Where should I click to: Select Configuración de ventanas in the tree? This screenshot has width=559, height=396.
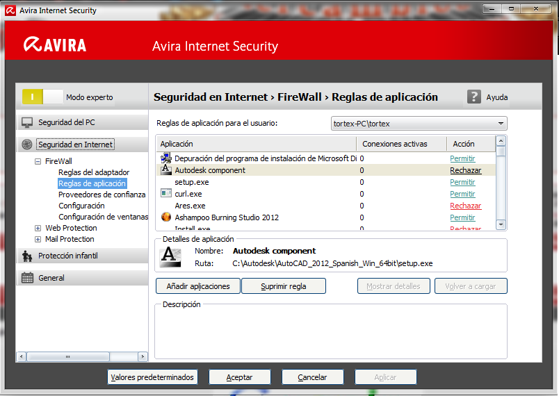[103, 217]
